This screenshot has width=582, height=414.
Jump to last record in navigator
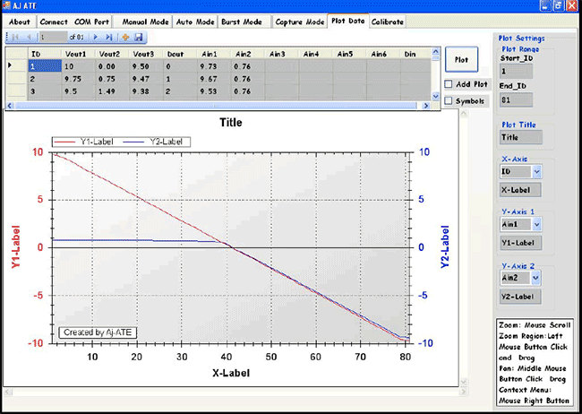click(x=109, y=37)
